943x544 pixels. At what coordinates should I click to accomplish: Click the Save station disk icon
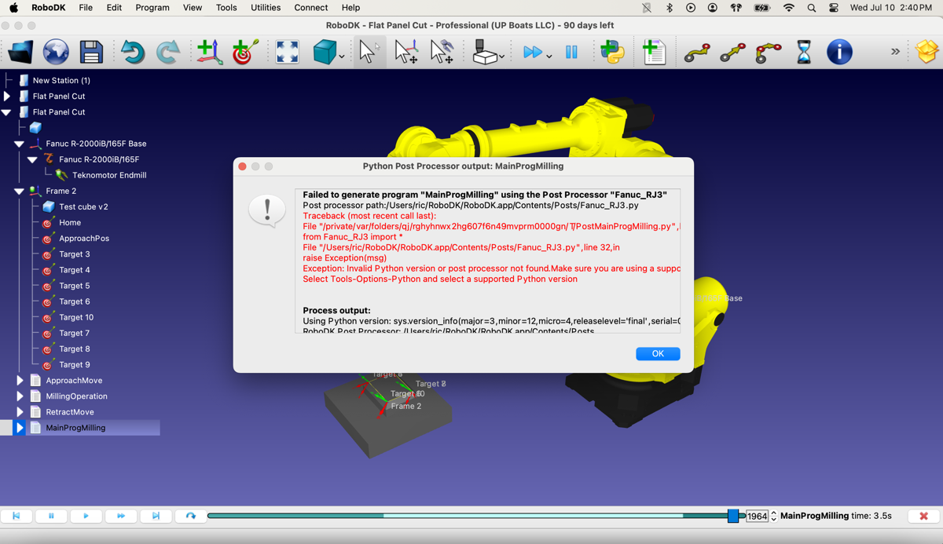coord(91,53)
